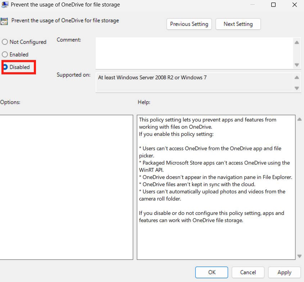Click the Supported on scroll-up arrow
This screenshot has width=304, height=282.
[x=297, y=77]
